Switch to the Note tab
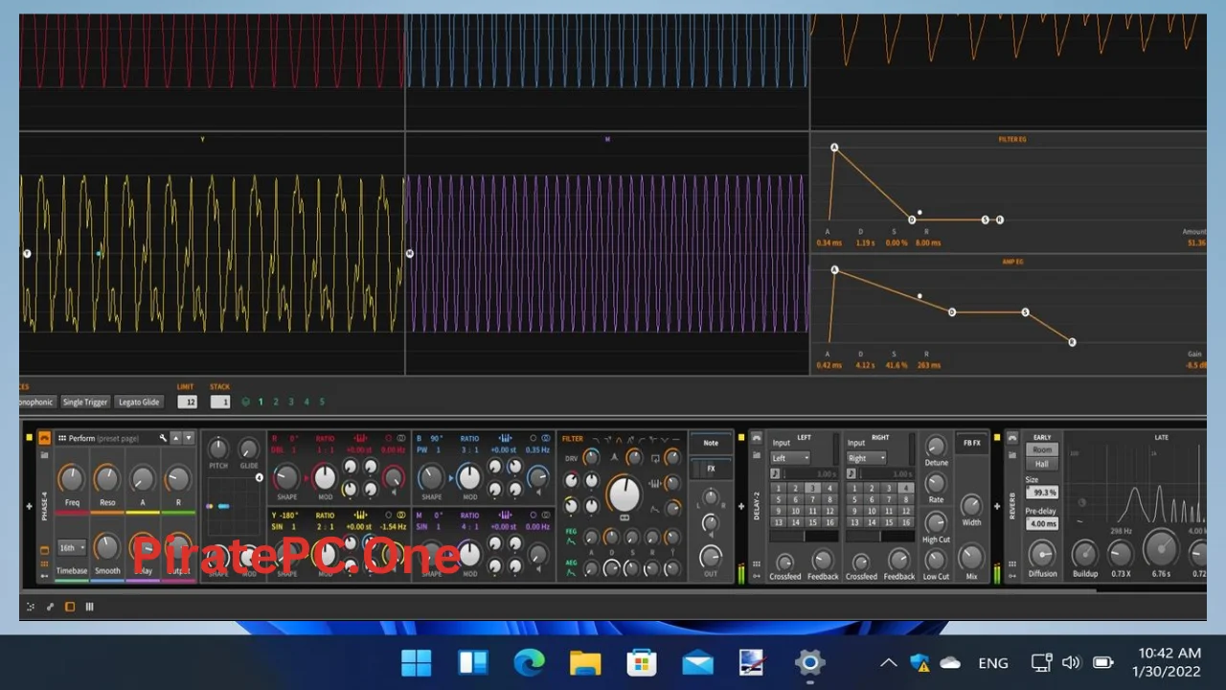Viewport: 1226px width, 690px height. point(711,443)
